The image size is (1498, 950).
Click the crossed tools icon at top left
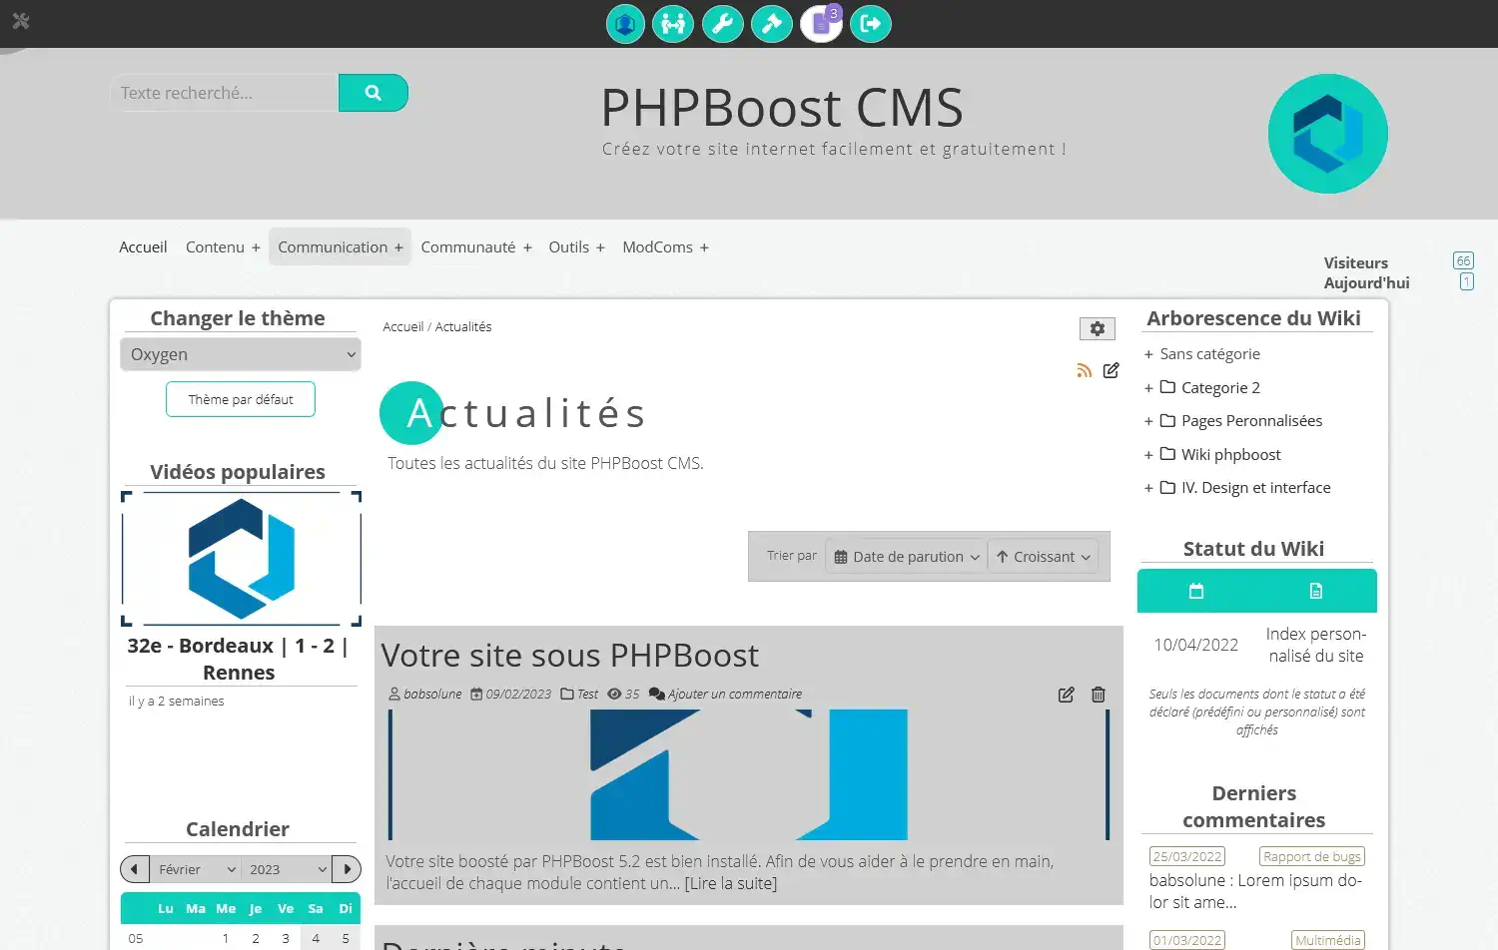21,21
